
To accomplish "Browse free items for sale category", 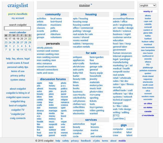I will pyautogui.click(x=92, y=60).
